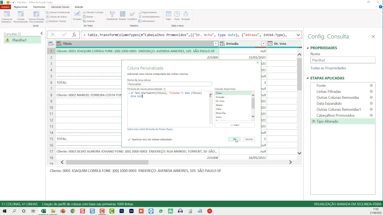Image resolution: width=383 pixels, height=215 pixels.
Task: Select the Cancelar button in dialog
Action: pos(249,139)
